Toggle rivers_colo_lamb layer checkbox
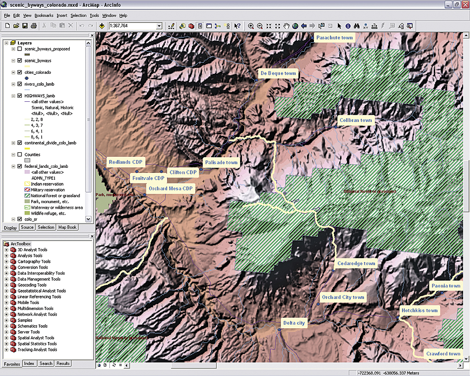 pyautogui.click(x=20, y=84)
